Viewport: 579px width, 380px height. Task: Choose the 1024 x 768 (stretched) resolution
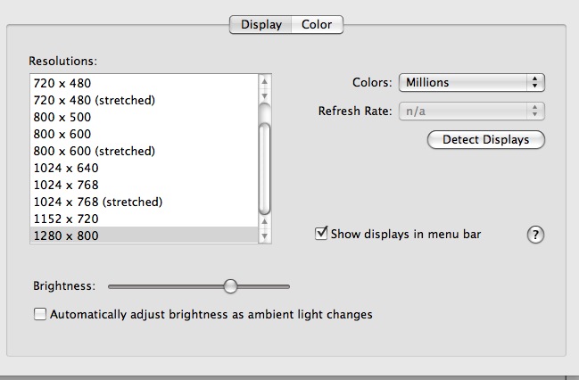coord(145,202)
